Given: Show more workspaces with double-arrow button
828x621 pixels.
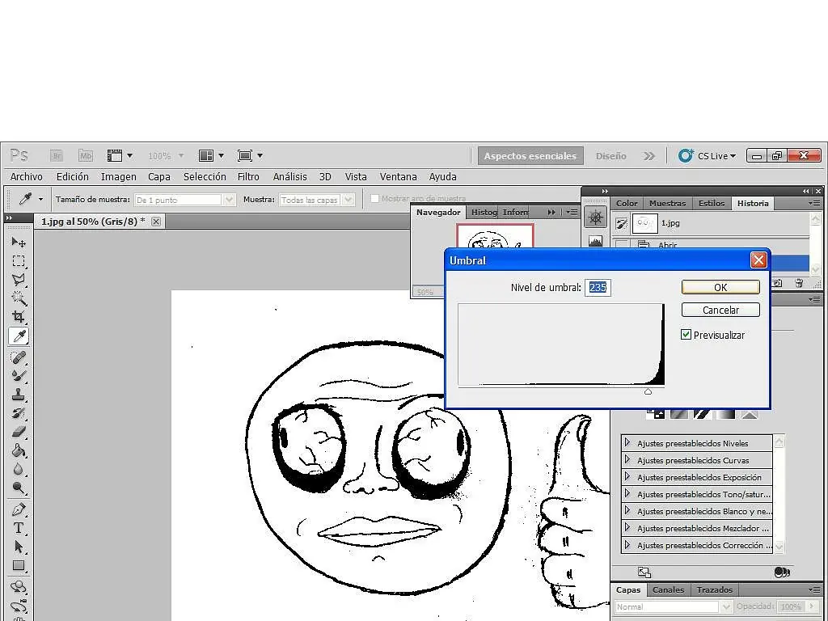Looking at the screenshot, I should 649,156.
